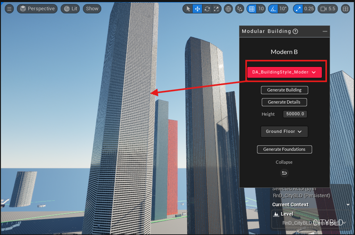Viewport: 355px width, 235px height.
Task: Activate the Rotate tool
Action: click(207, 9)
